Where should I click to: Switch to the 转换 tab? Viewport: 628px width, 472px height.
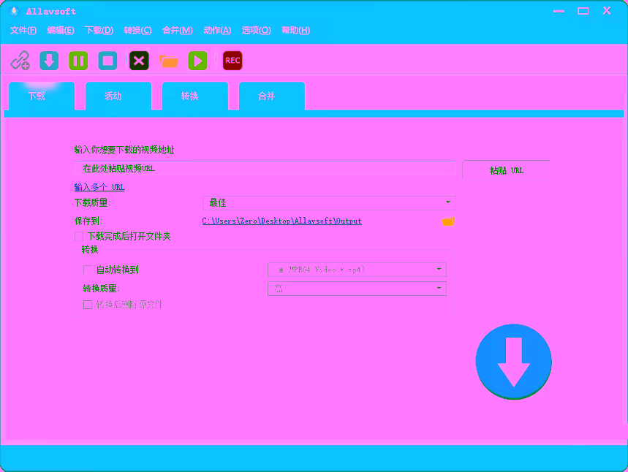(x=195, y=96)
